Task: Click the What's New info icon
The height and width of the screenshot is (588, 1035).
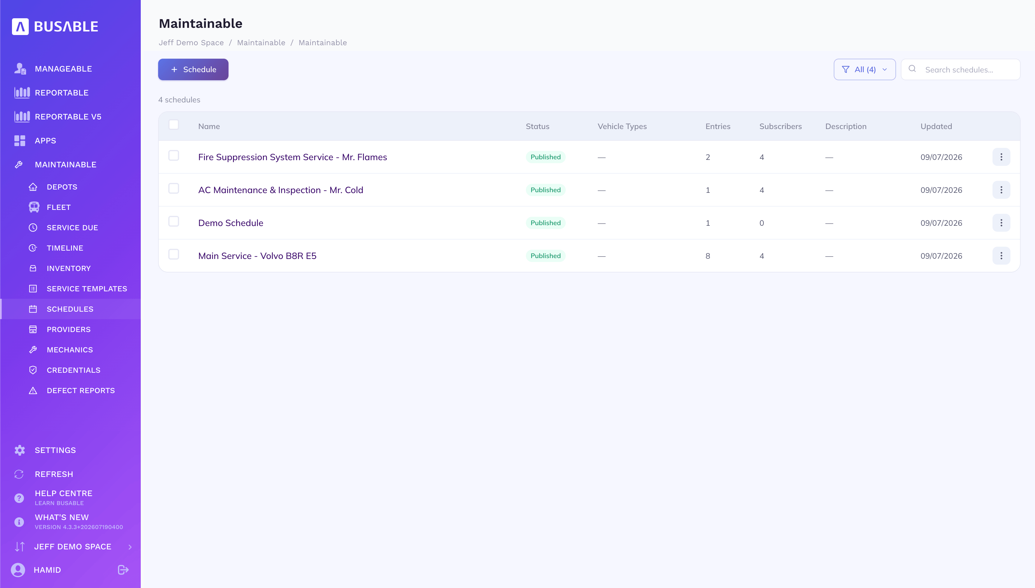Action: point(19,522)
